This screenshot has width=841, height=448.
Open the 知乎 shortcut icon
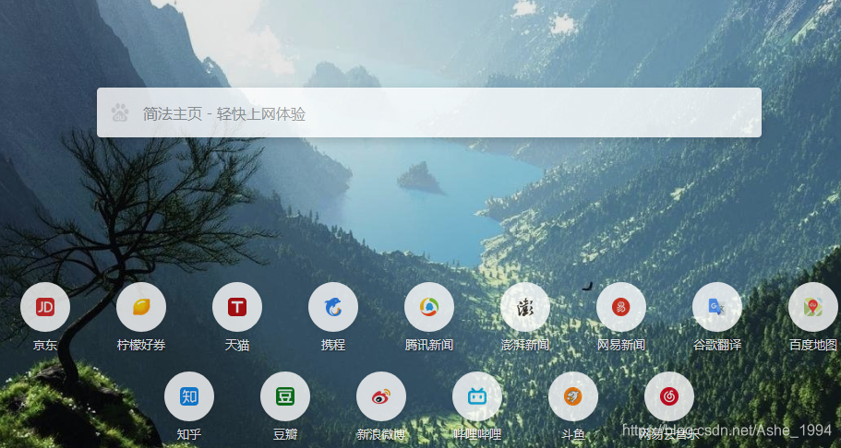[x=189, y=396]
